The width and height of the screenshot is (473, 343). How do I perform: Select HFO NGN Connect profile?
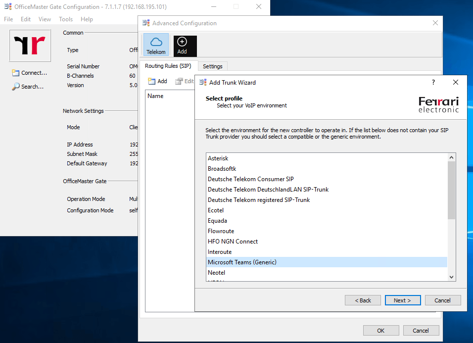coord(327,242)
